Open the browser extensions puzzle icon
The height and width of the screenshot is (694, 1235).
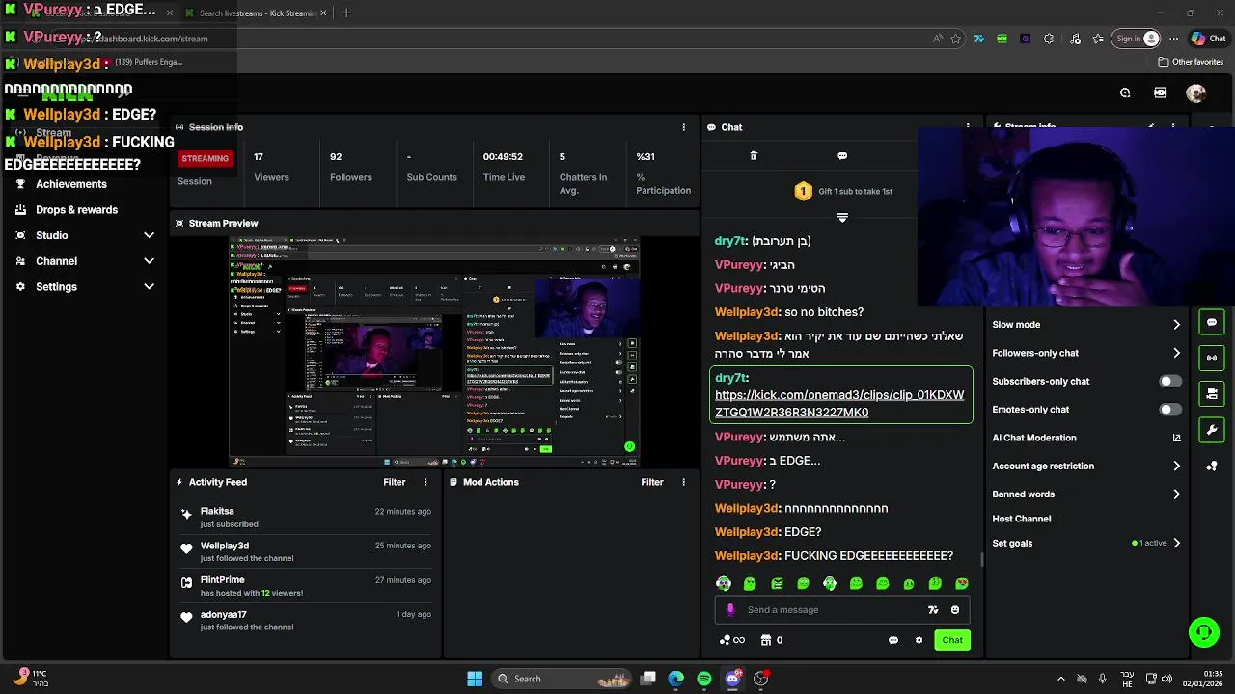(x=1049, y=39)
